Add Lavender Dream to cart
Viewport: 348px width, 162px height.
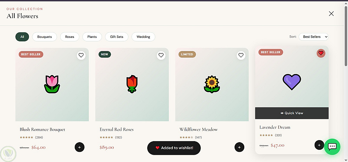coord(319,145)
